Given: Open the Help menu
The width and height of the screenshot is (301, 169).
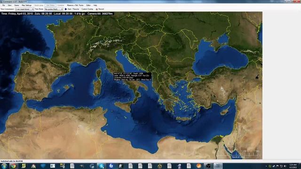Looking at the screenshot, I should [95, 5].
